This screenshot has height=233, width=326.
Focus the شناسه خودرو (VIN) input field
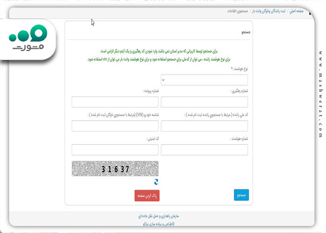pyautogui.click(x=115, y=126)
